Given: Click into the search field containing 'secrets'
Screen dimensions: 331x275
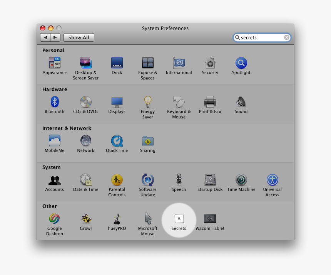Looking at the screenshot, I should [x=262, y=37].
